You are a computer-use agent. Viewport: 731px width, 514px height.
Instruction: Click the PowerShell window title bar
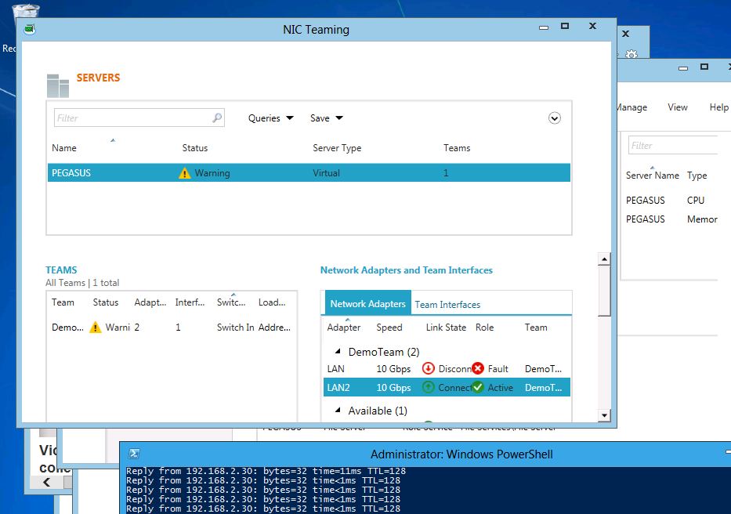click(x=425, y=454)
